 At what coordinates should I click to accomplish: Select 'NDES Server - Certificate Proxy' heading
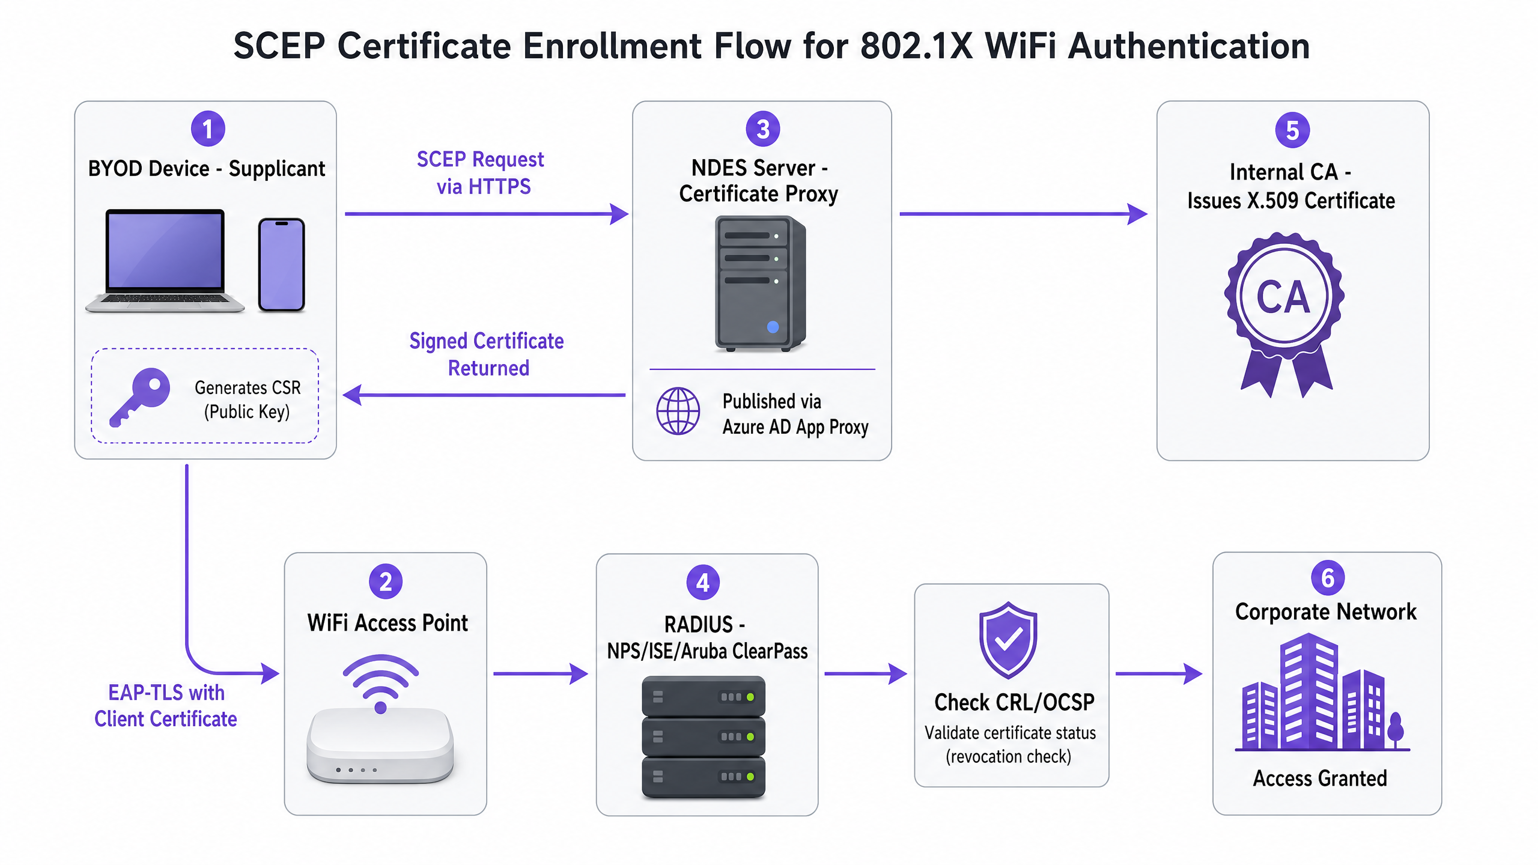pyautogui.click(x=759, y=181)
